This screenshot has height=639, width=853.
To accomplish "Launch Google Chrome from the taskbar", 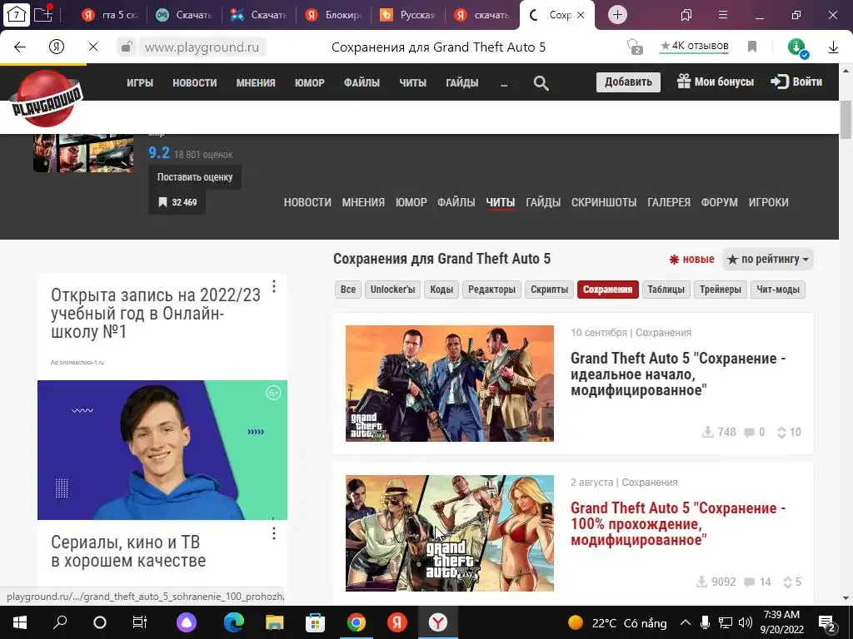I will pyautogui.click(x=357, y=622).
